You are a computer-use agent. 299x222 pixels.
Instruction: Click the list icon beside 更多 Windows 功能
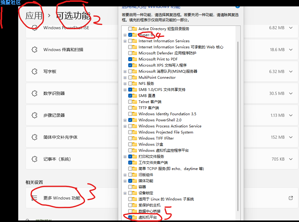(x=34, y=198)
